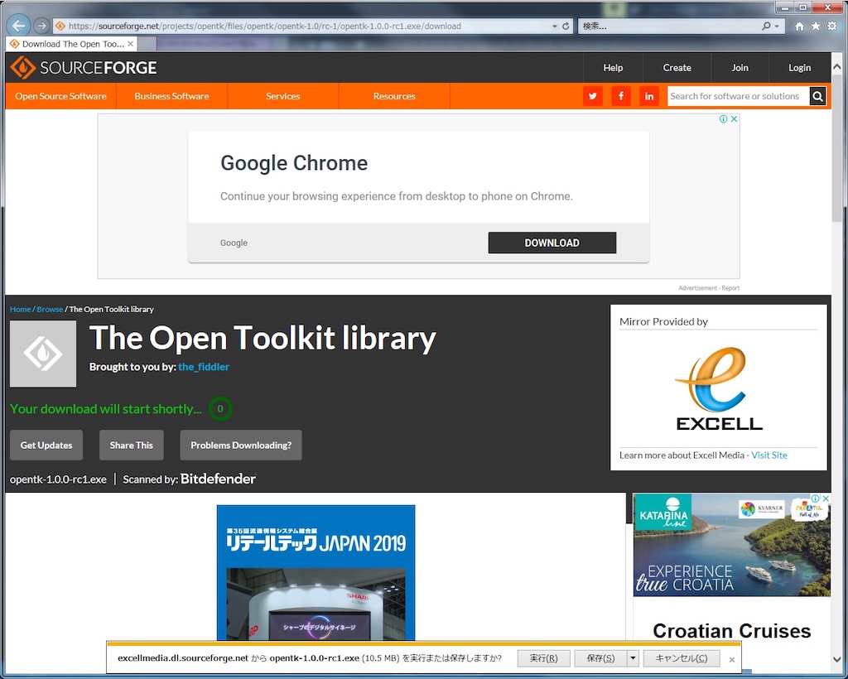Focus the Search for software or solutions field
The height and width of the screenshot is (679, 848).
738,96
